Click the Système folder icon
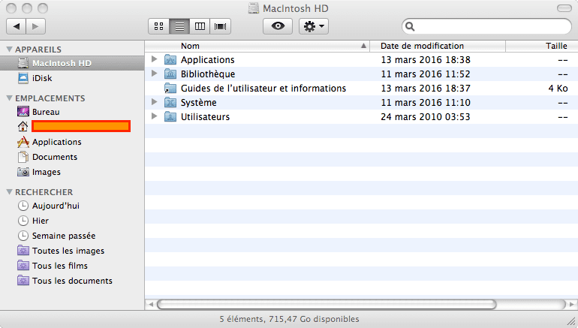Viewport: 578px width, 328px height. pyautogui.click(x=170, y=103)
